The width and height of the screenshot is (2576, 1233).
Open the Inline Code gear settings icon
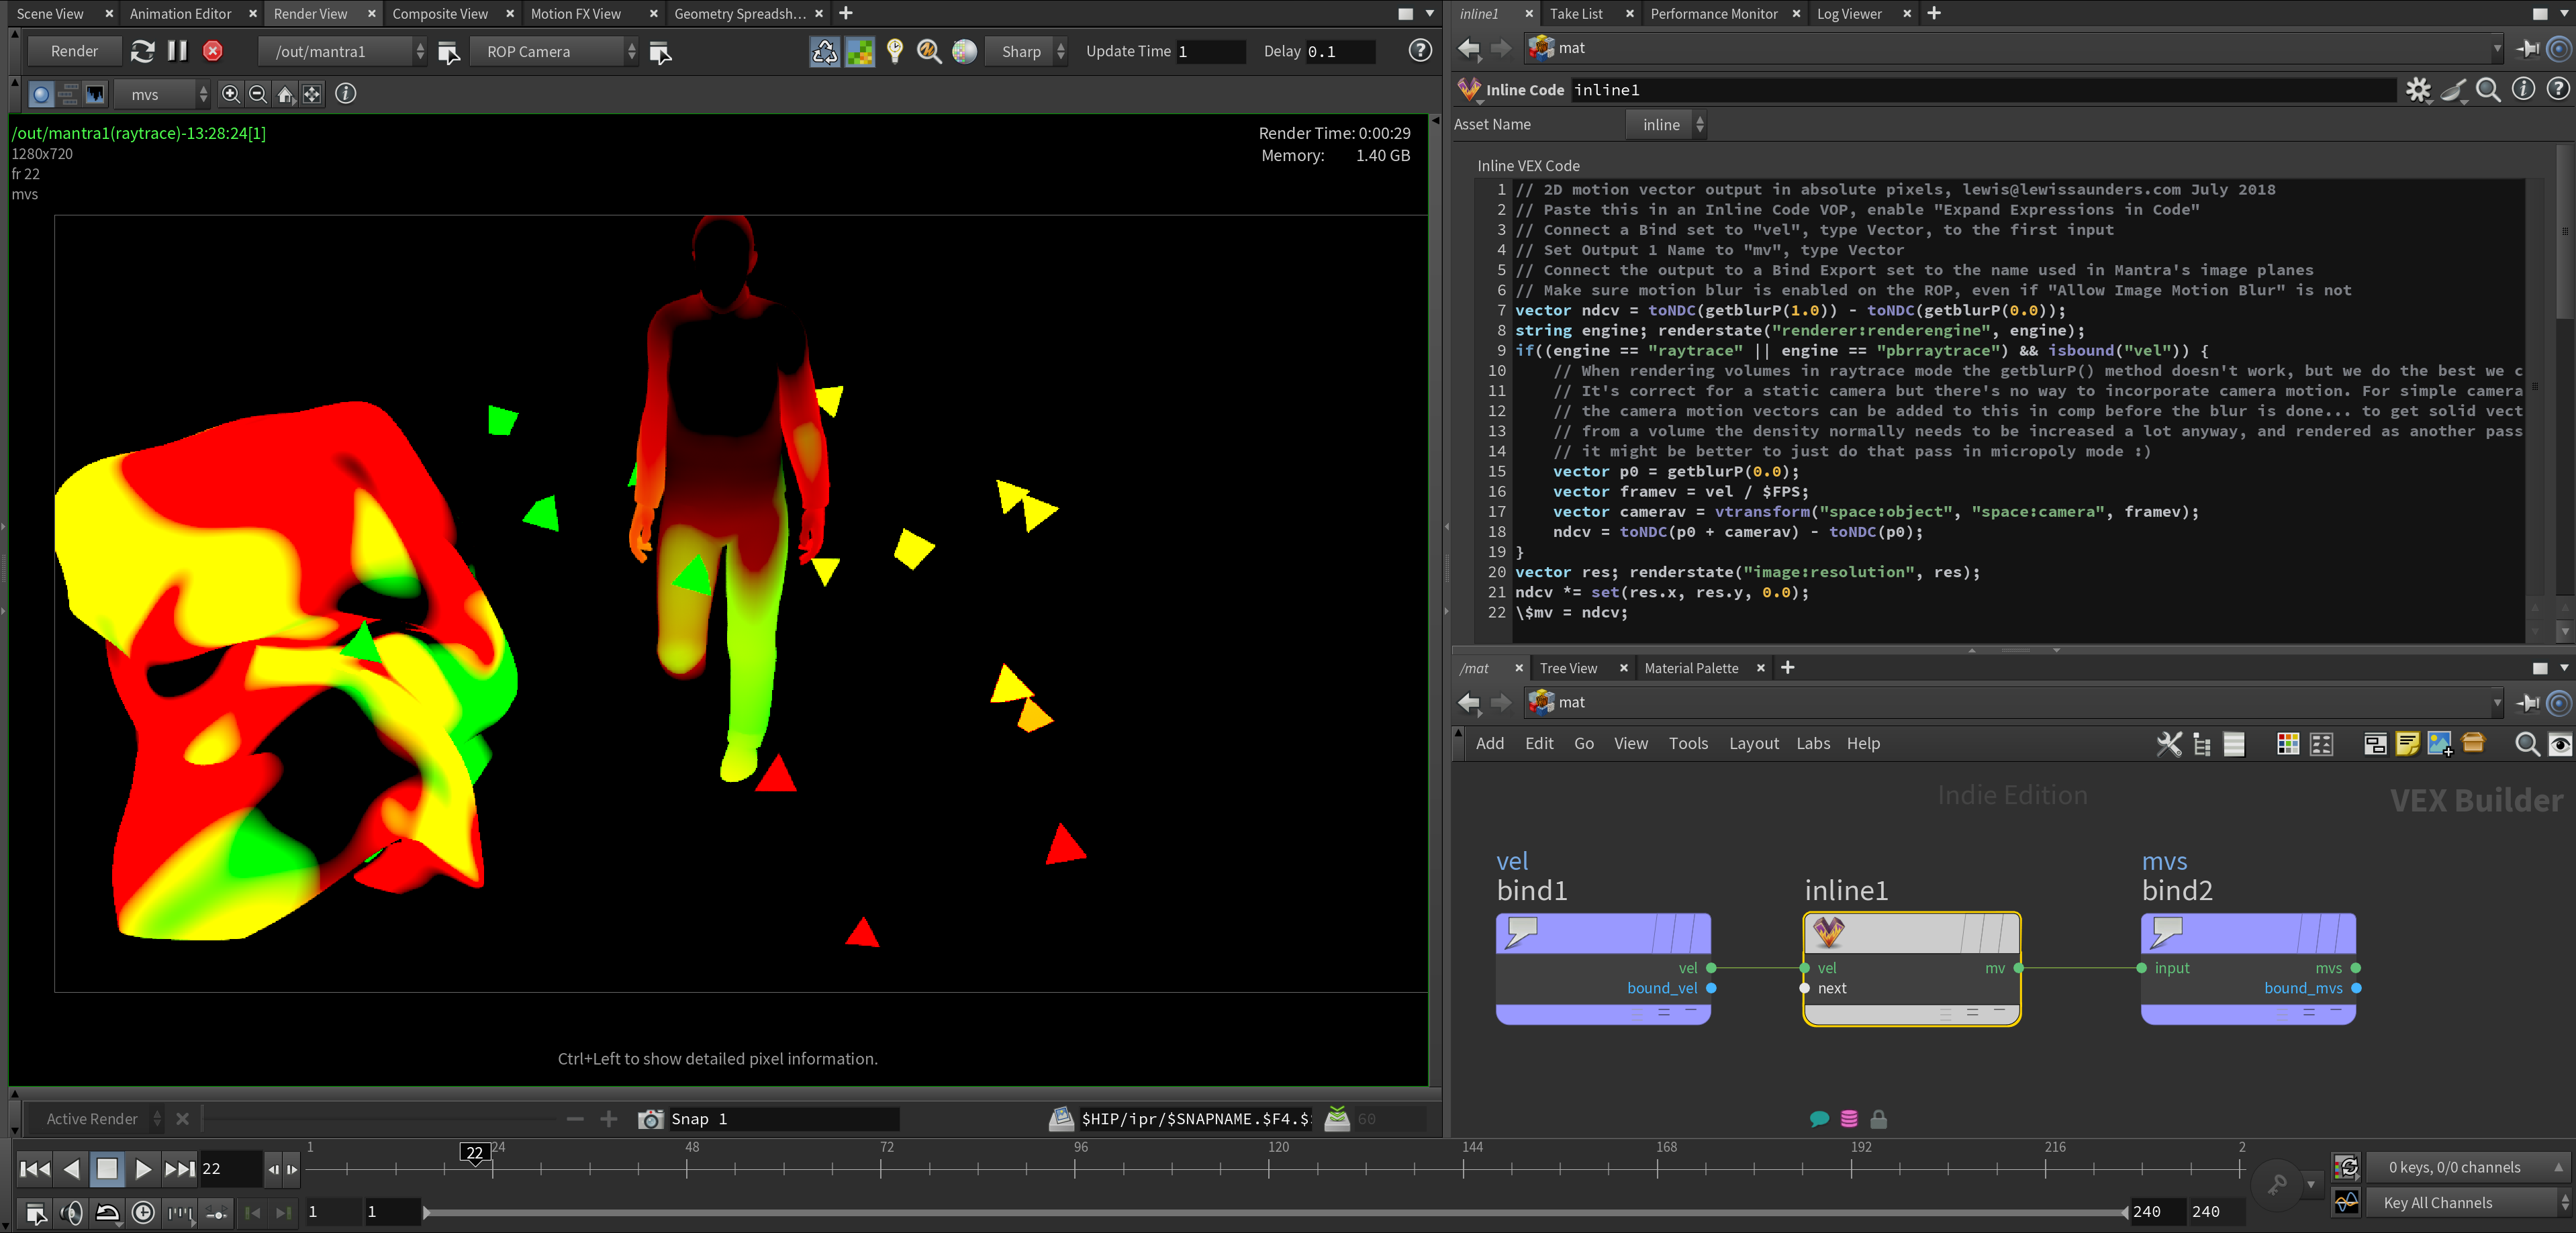point(2418,90)
